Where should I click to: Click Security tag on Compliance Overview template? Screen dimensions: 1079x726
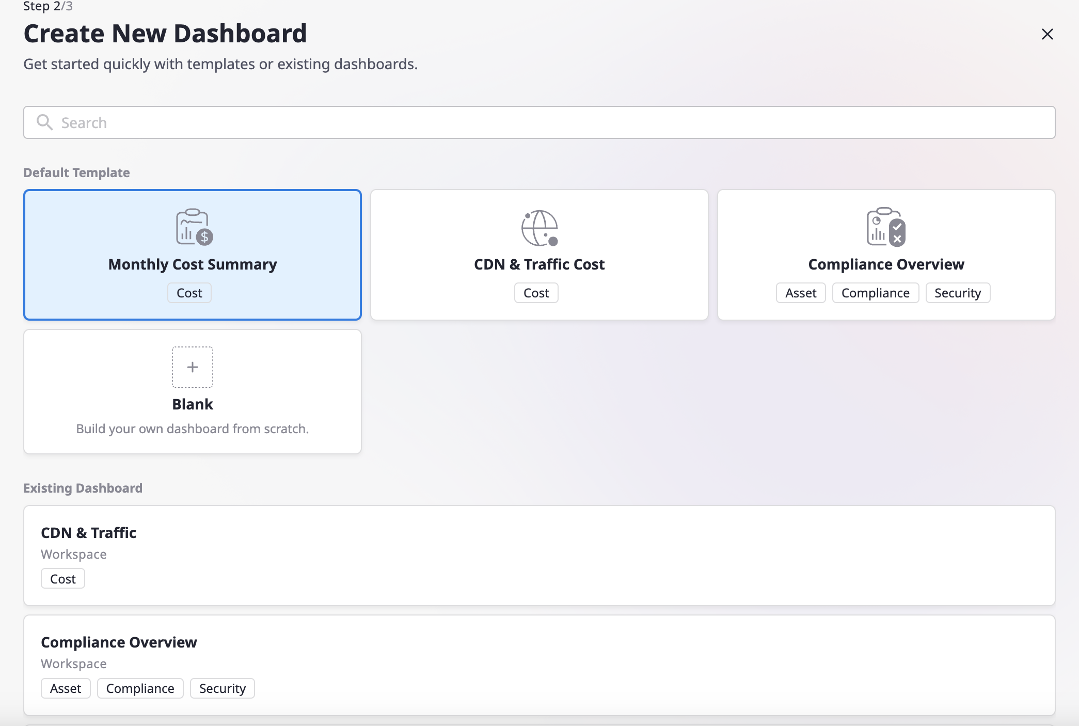(x=958, y=293)
